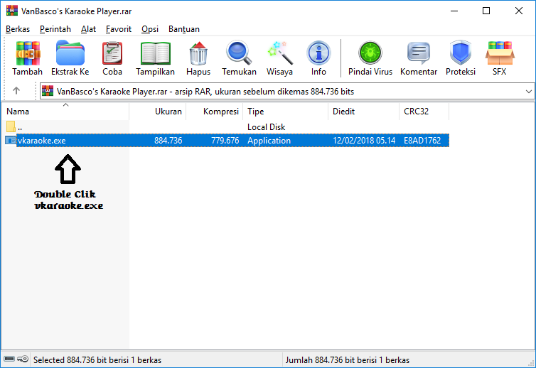
Task: Click the Temukan magnifier icon
Action: click(x=239, y=53)
